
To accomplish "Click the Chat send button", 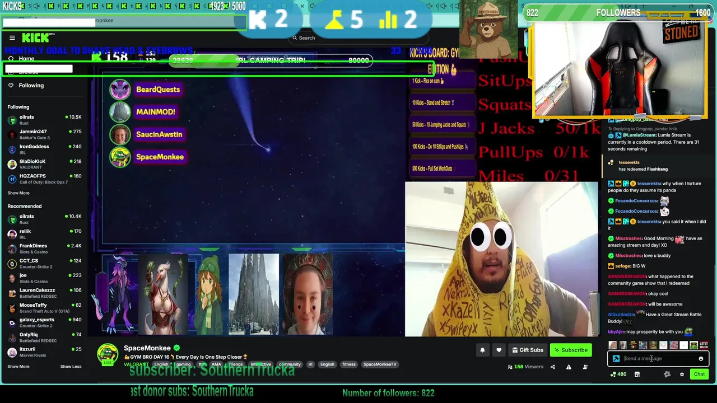I will pyautogui.click(x=699, y=374).
